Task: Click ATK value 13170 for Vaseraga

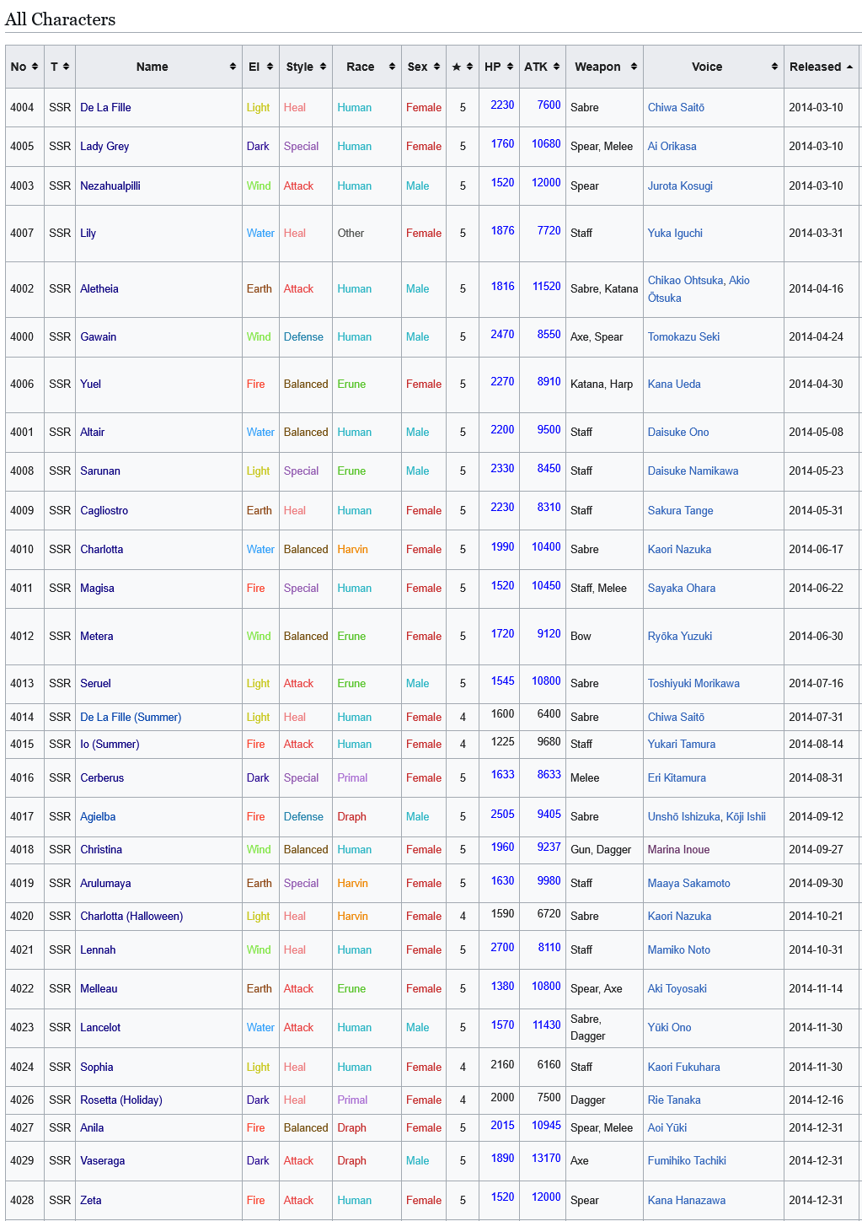Action: click(546, 1158)
